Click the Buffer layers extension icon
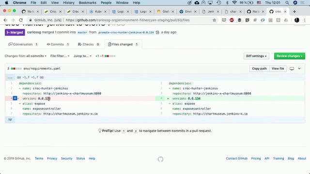This screenshot has height=174, width=310. 239,20
